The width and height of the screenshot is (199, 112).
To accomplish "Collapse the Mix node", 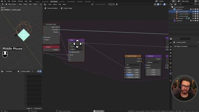I will point(70,40).
